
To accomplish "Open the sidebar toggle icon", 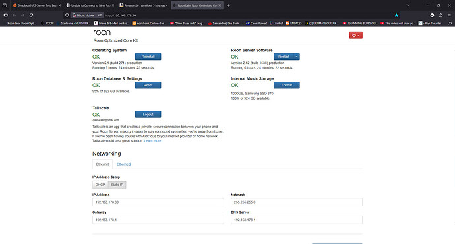I will [5, 15].
